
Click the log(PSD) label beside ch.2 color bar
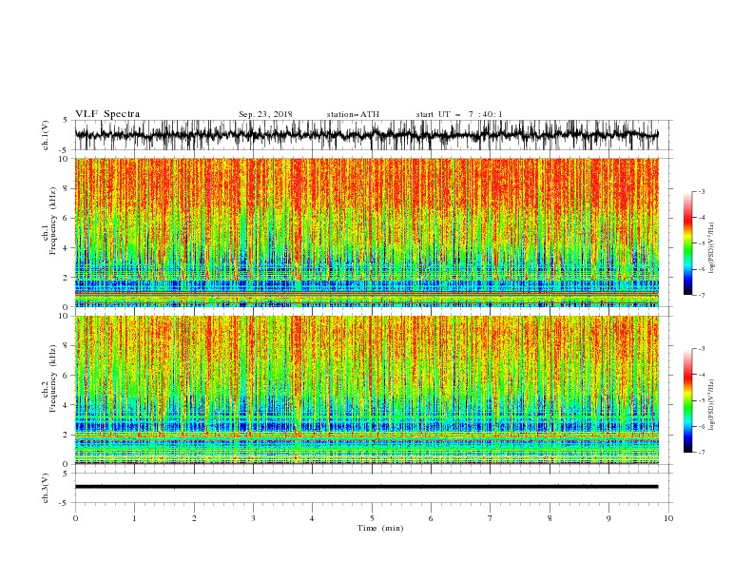click(x=712, y=405)
